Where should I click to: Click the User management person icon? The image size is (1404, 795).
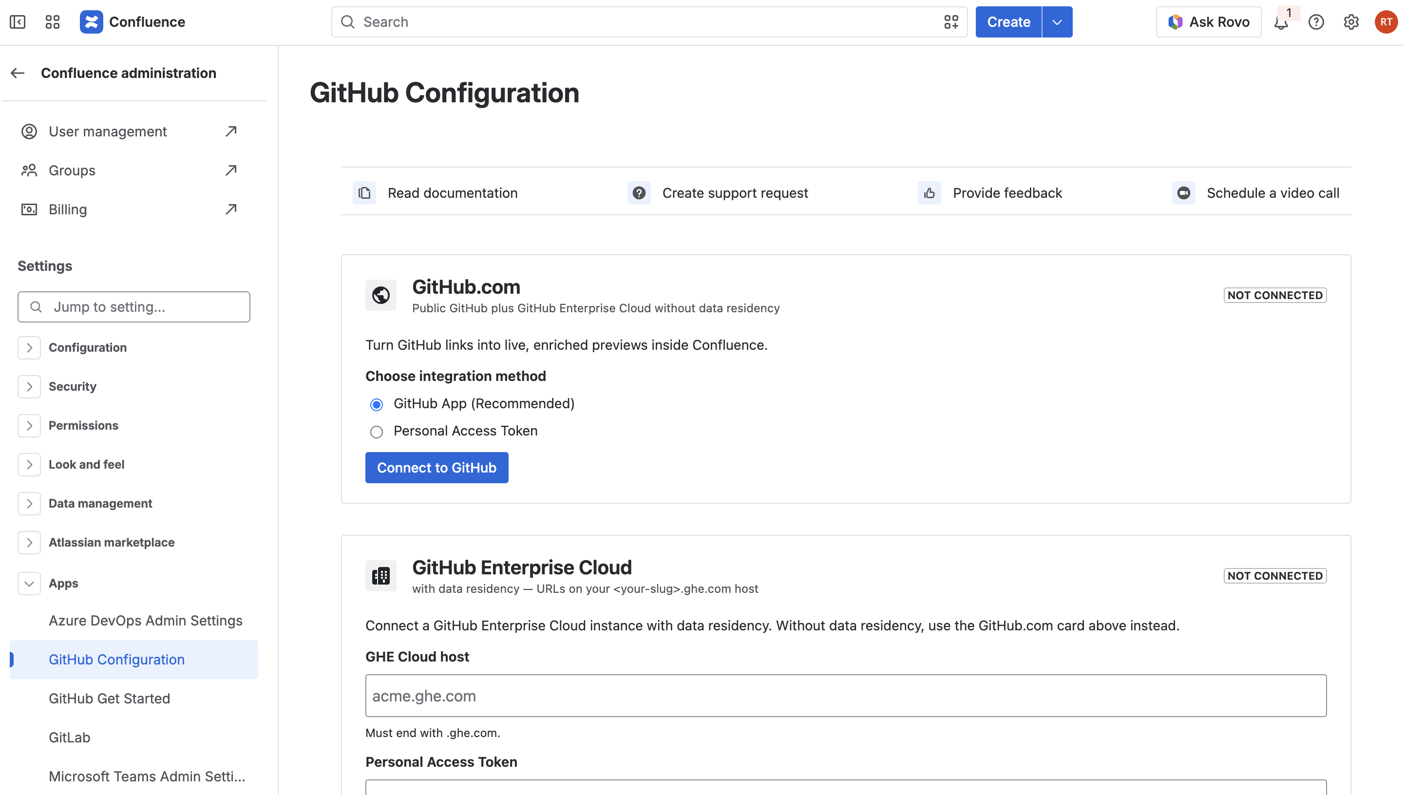pyautogui.click(x=29, y=132)
